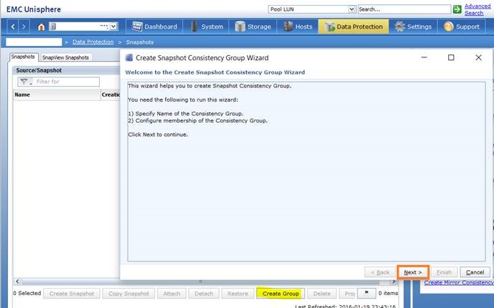Screen dimensions: 494x308
Task: Open the Support menu
Action: (462, 27)
